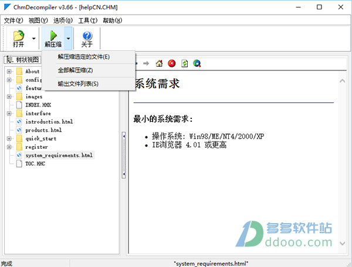Select the quick_start folder
The image size is (352, 267).
point(40,138)
